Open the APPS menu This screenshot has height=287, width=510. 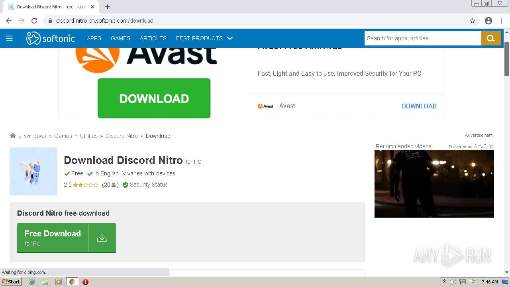pyautogui.click(x=94, y=38)
